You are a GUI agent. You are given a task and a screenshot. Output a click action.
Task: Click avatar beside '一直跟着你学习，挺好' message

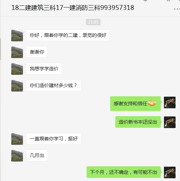pos(17,139)
